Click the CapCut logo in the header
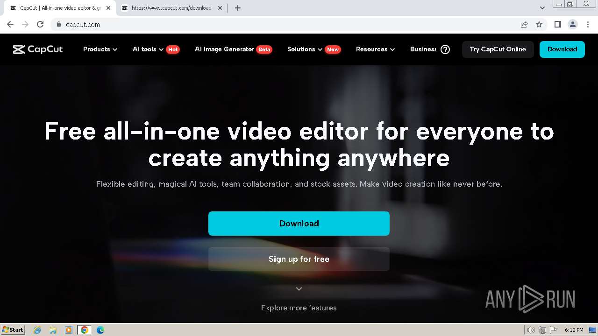This screenshot has width=598, height=336. (x=38, y=49)
